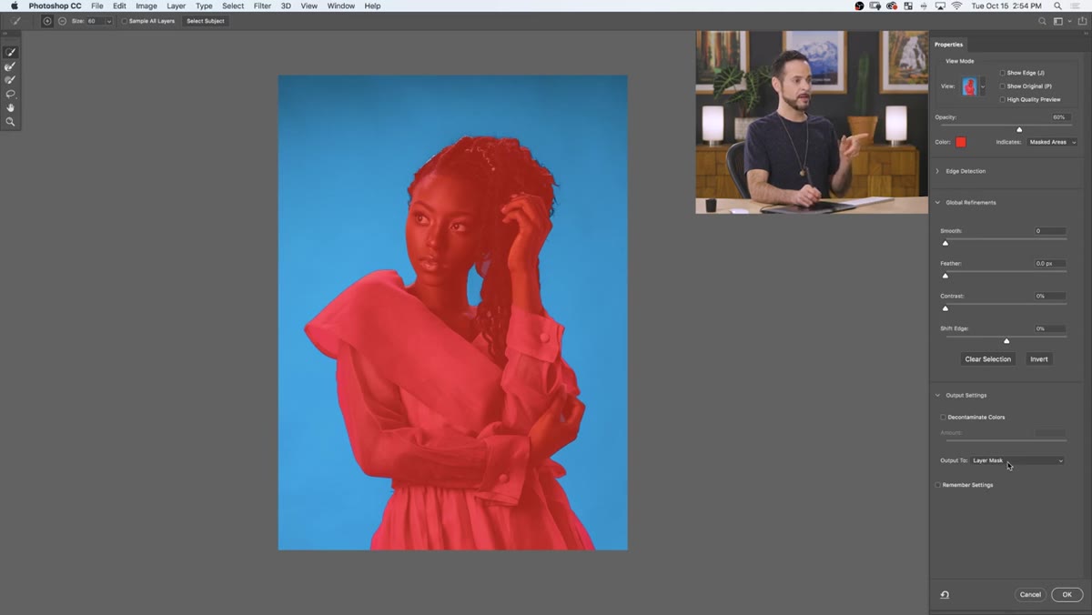Click the workspace layout switcher icon
The width and height of the screenshot is (1092, 615).
(1059, 21)
